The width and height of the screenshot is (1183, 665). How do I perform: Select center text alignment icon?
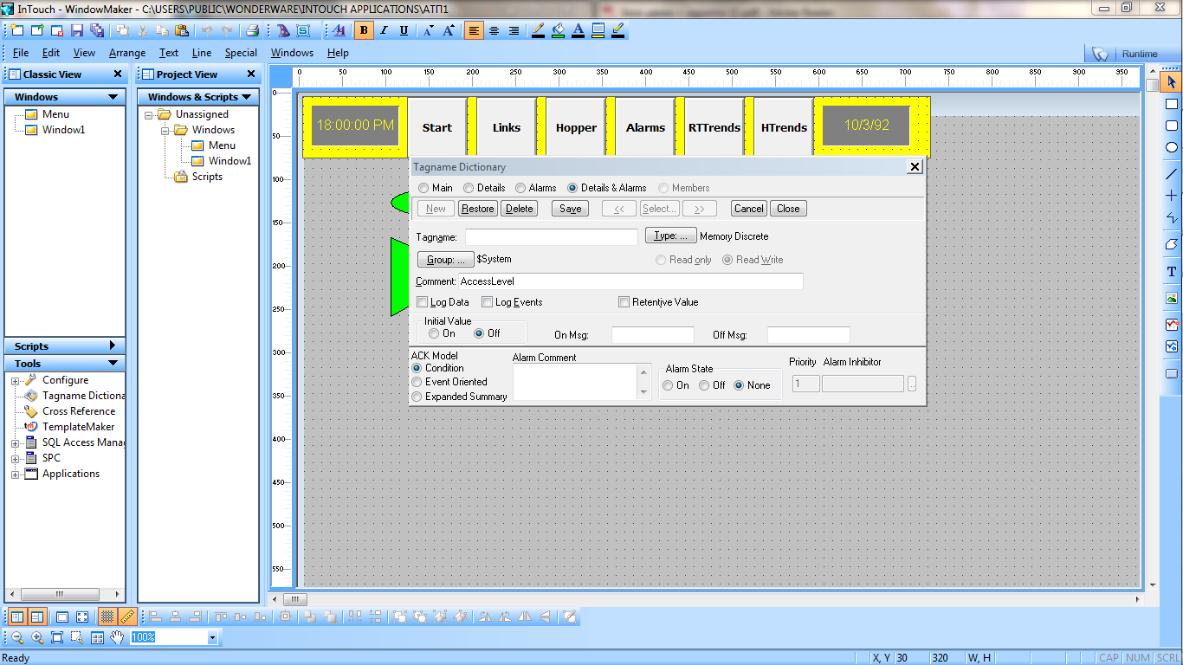(x=494, y=30)
